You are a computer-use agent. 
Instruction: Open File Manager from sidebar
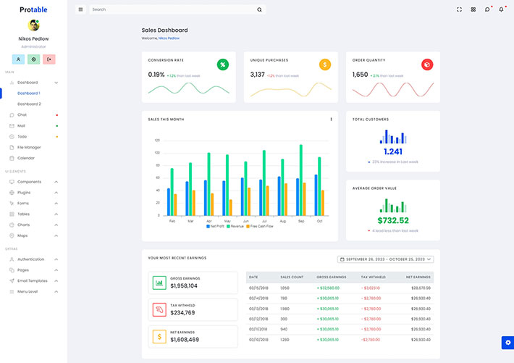[28, 147]
